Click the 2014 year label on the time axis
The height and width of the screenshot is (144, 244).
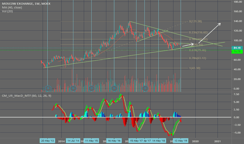(61, 141)
